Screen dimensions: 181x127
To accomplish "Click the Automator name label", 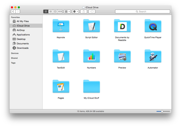I will point(153,68).
